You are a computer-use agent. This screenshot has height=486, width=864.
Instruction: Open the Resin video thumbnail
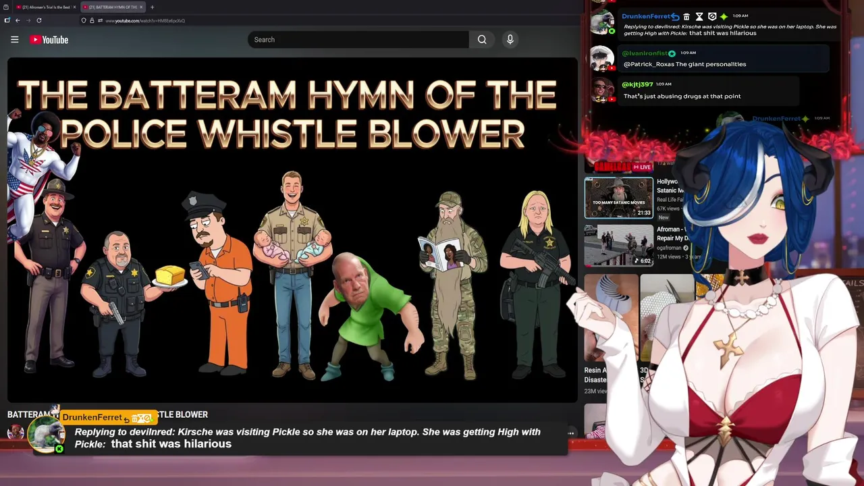(x=611, y=317)
